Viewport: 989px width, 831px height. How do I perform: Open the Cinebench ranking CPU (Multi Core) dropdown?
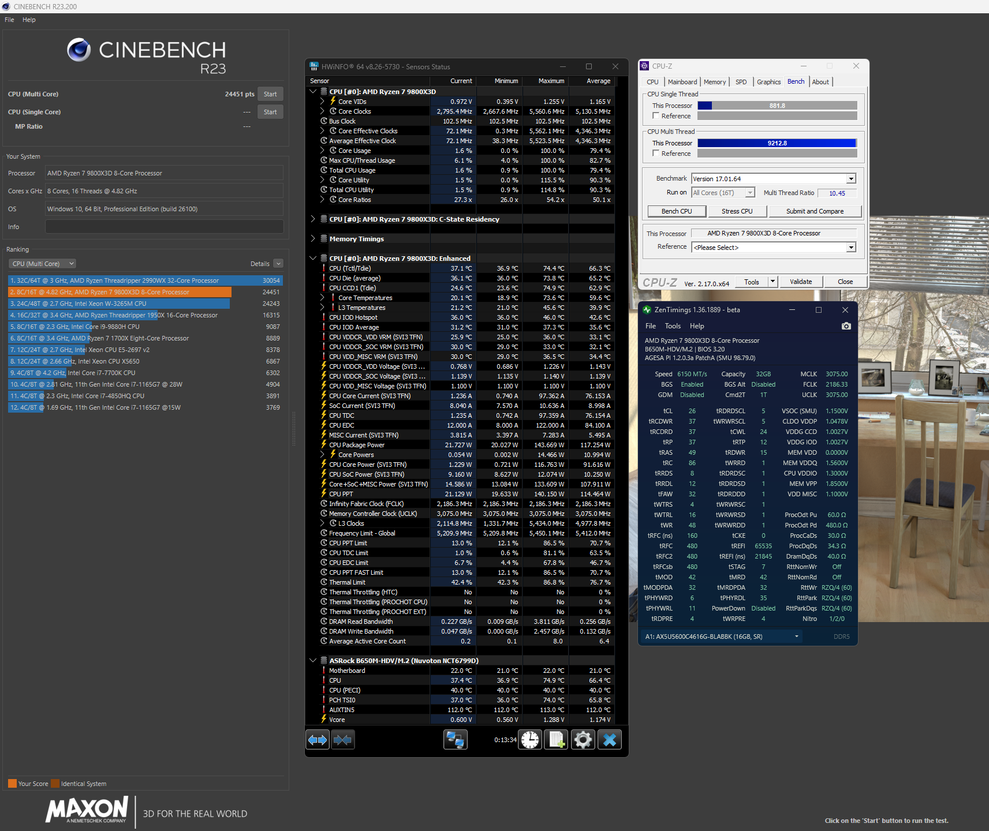pos(43,264)
